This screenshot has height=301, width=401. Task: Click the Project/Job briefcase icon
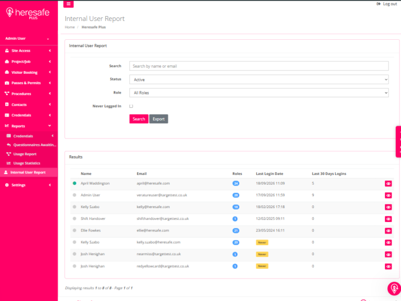[7, 62]
